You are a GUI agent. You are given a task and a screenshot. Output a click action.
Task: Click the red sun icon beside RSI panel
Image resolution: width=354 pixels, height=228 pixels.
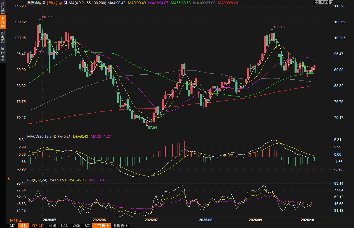(x=9, y=179)
